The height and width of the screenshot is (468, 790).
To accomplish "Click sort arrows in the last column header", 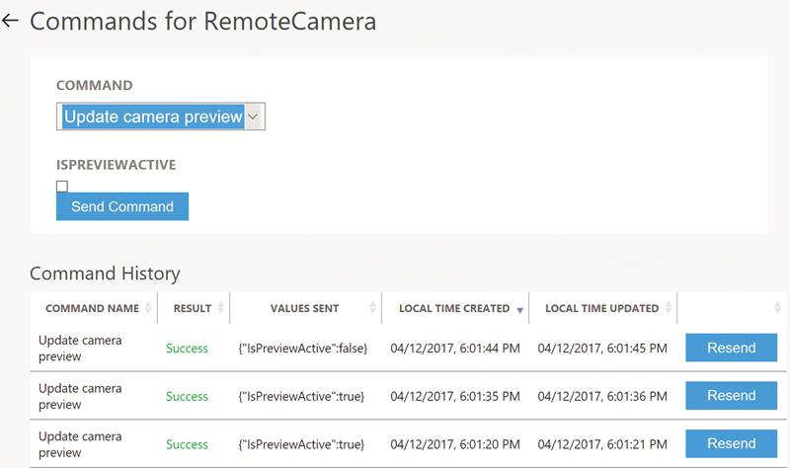I will pyautogui.click(x=777, y=307).
